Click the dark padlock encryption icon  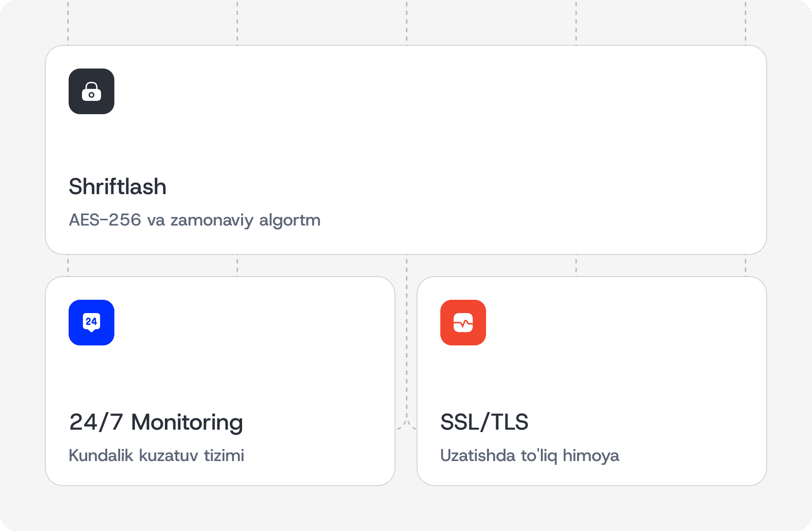(91, 91)
